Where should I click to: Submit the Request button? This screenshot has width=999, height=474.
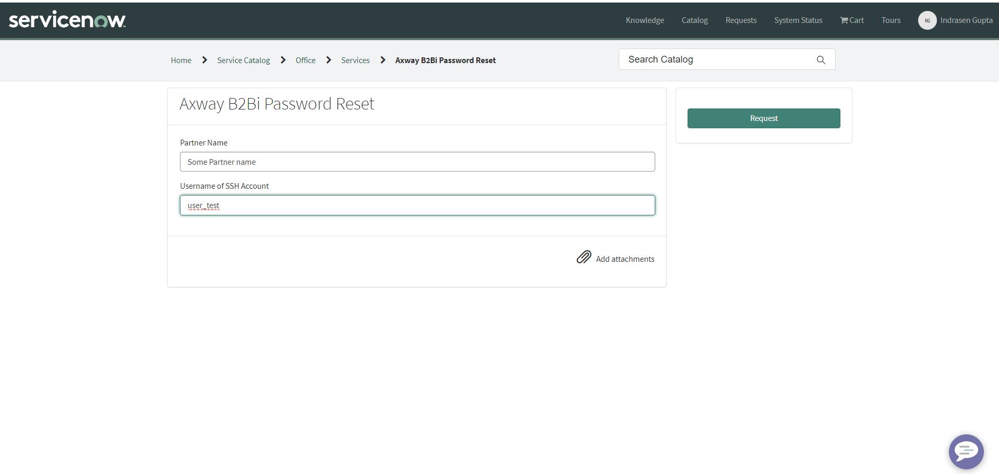click(764, 118)
